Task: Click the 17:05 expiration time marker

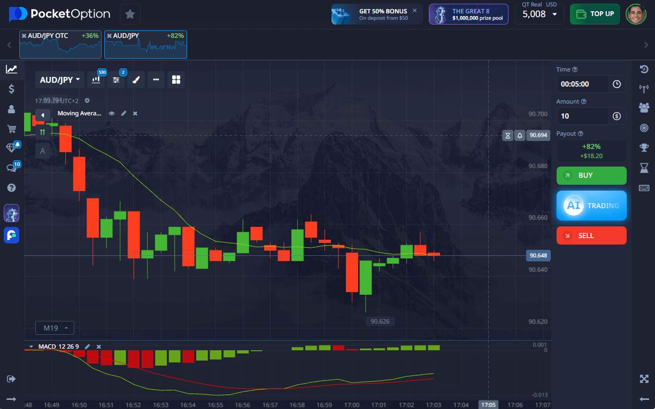Action: pyautogui.click(x=487, y=405)
